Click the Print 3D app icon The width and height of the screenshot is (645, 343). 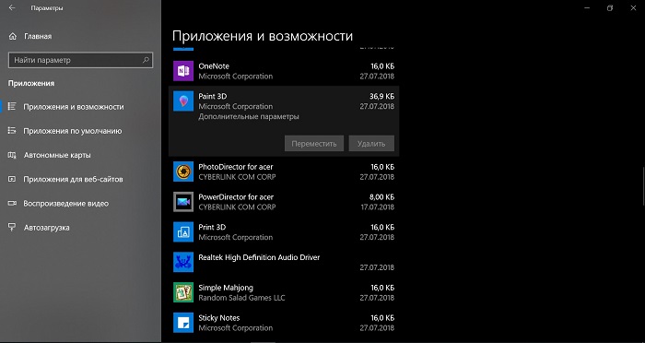[183, 231]
